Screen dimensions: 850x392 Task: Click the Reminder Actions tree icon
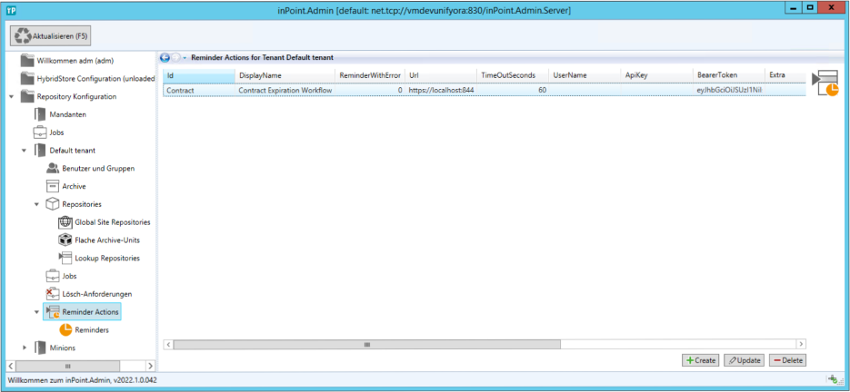[x=53, y=312]
